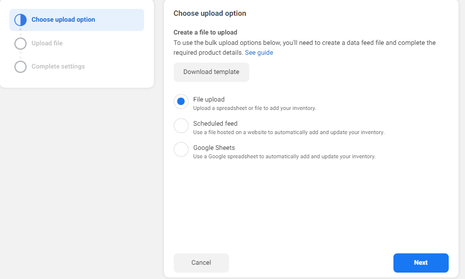
Task: Click the Google Sheets option label
Action: [x=214, y=148]
